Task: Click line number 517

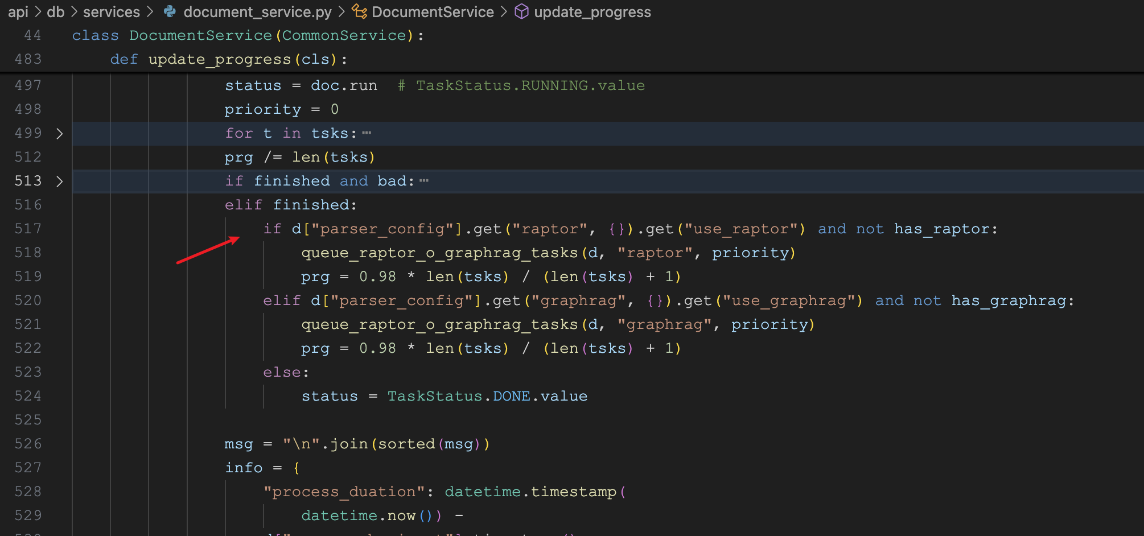Action: [x=28, y=229]
